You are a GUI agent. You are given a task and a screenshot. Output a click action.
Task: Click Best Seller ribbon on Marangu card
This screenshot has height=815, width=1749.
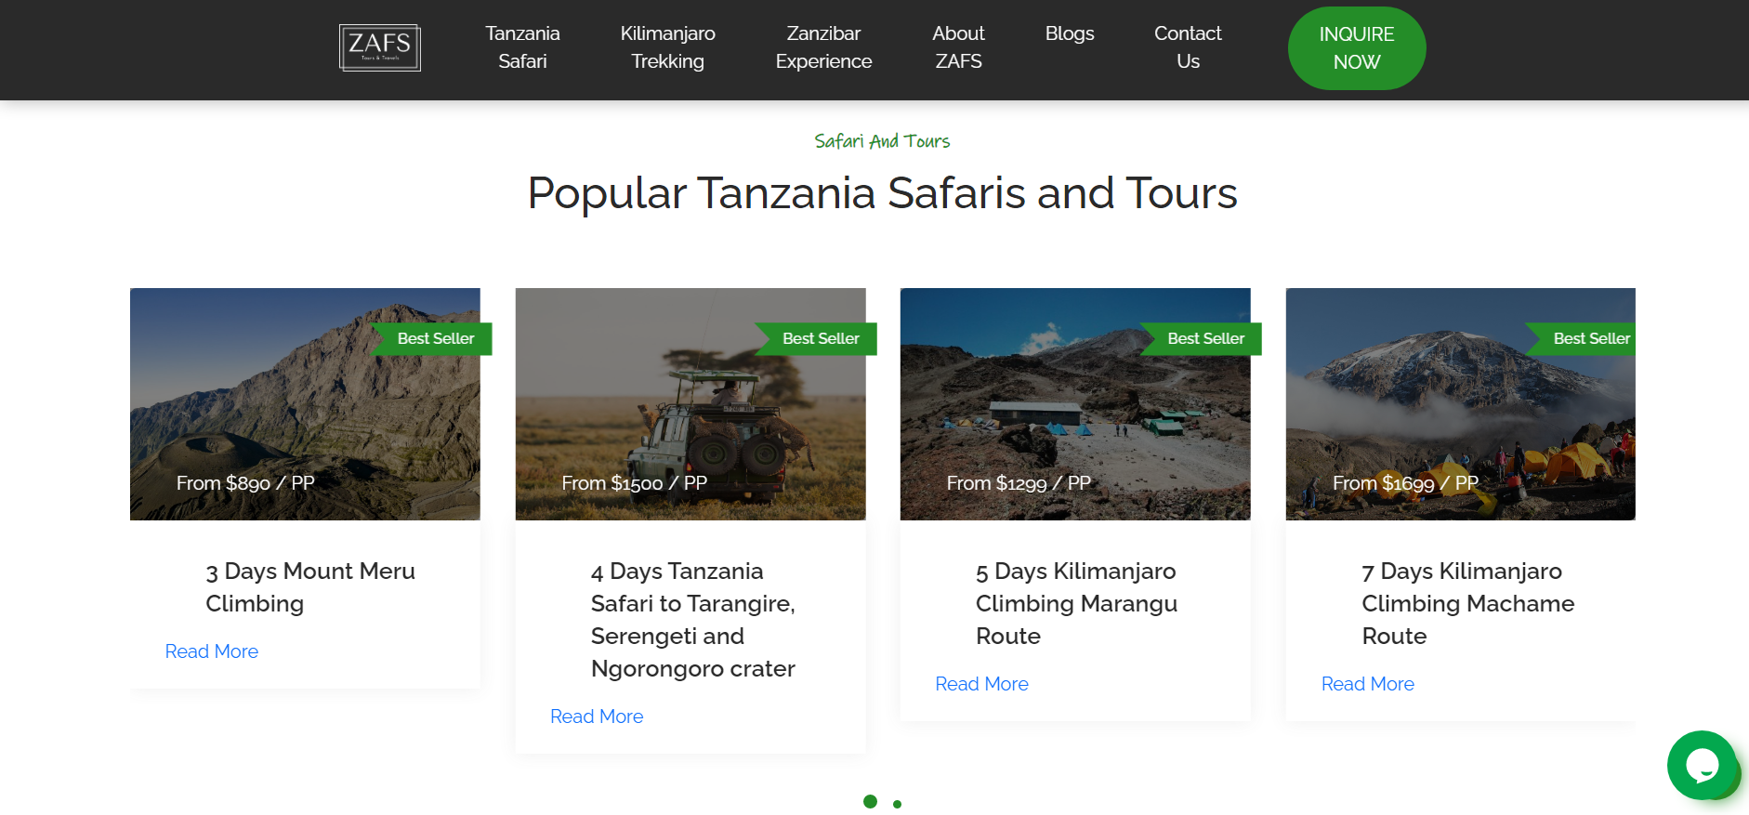(x=1204, y=338)
